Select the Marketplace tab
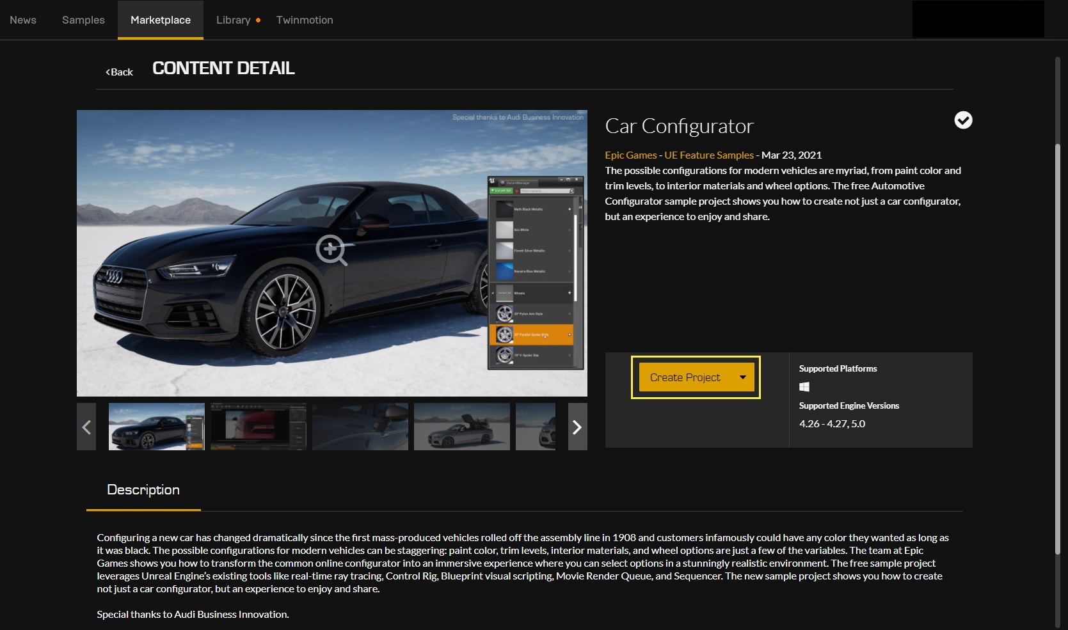1068x630 pixels. [161, 20]
